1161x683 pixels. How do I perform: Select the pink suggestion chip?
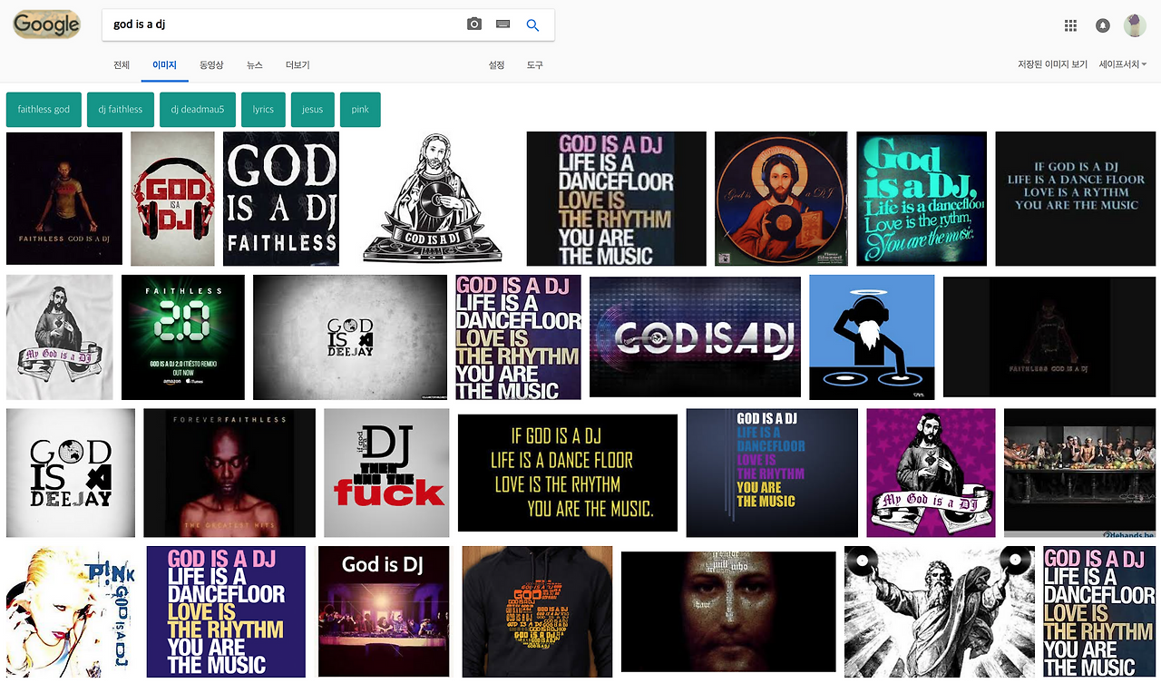[x=360, y=109]
